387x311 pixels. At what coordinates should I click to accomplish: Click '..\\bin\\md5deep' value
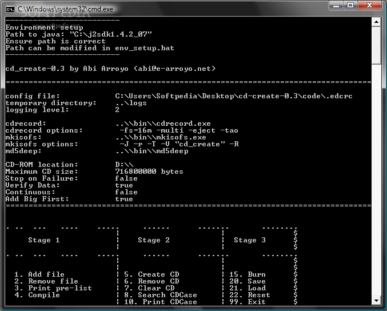[x=151, y=151]
